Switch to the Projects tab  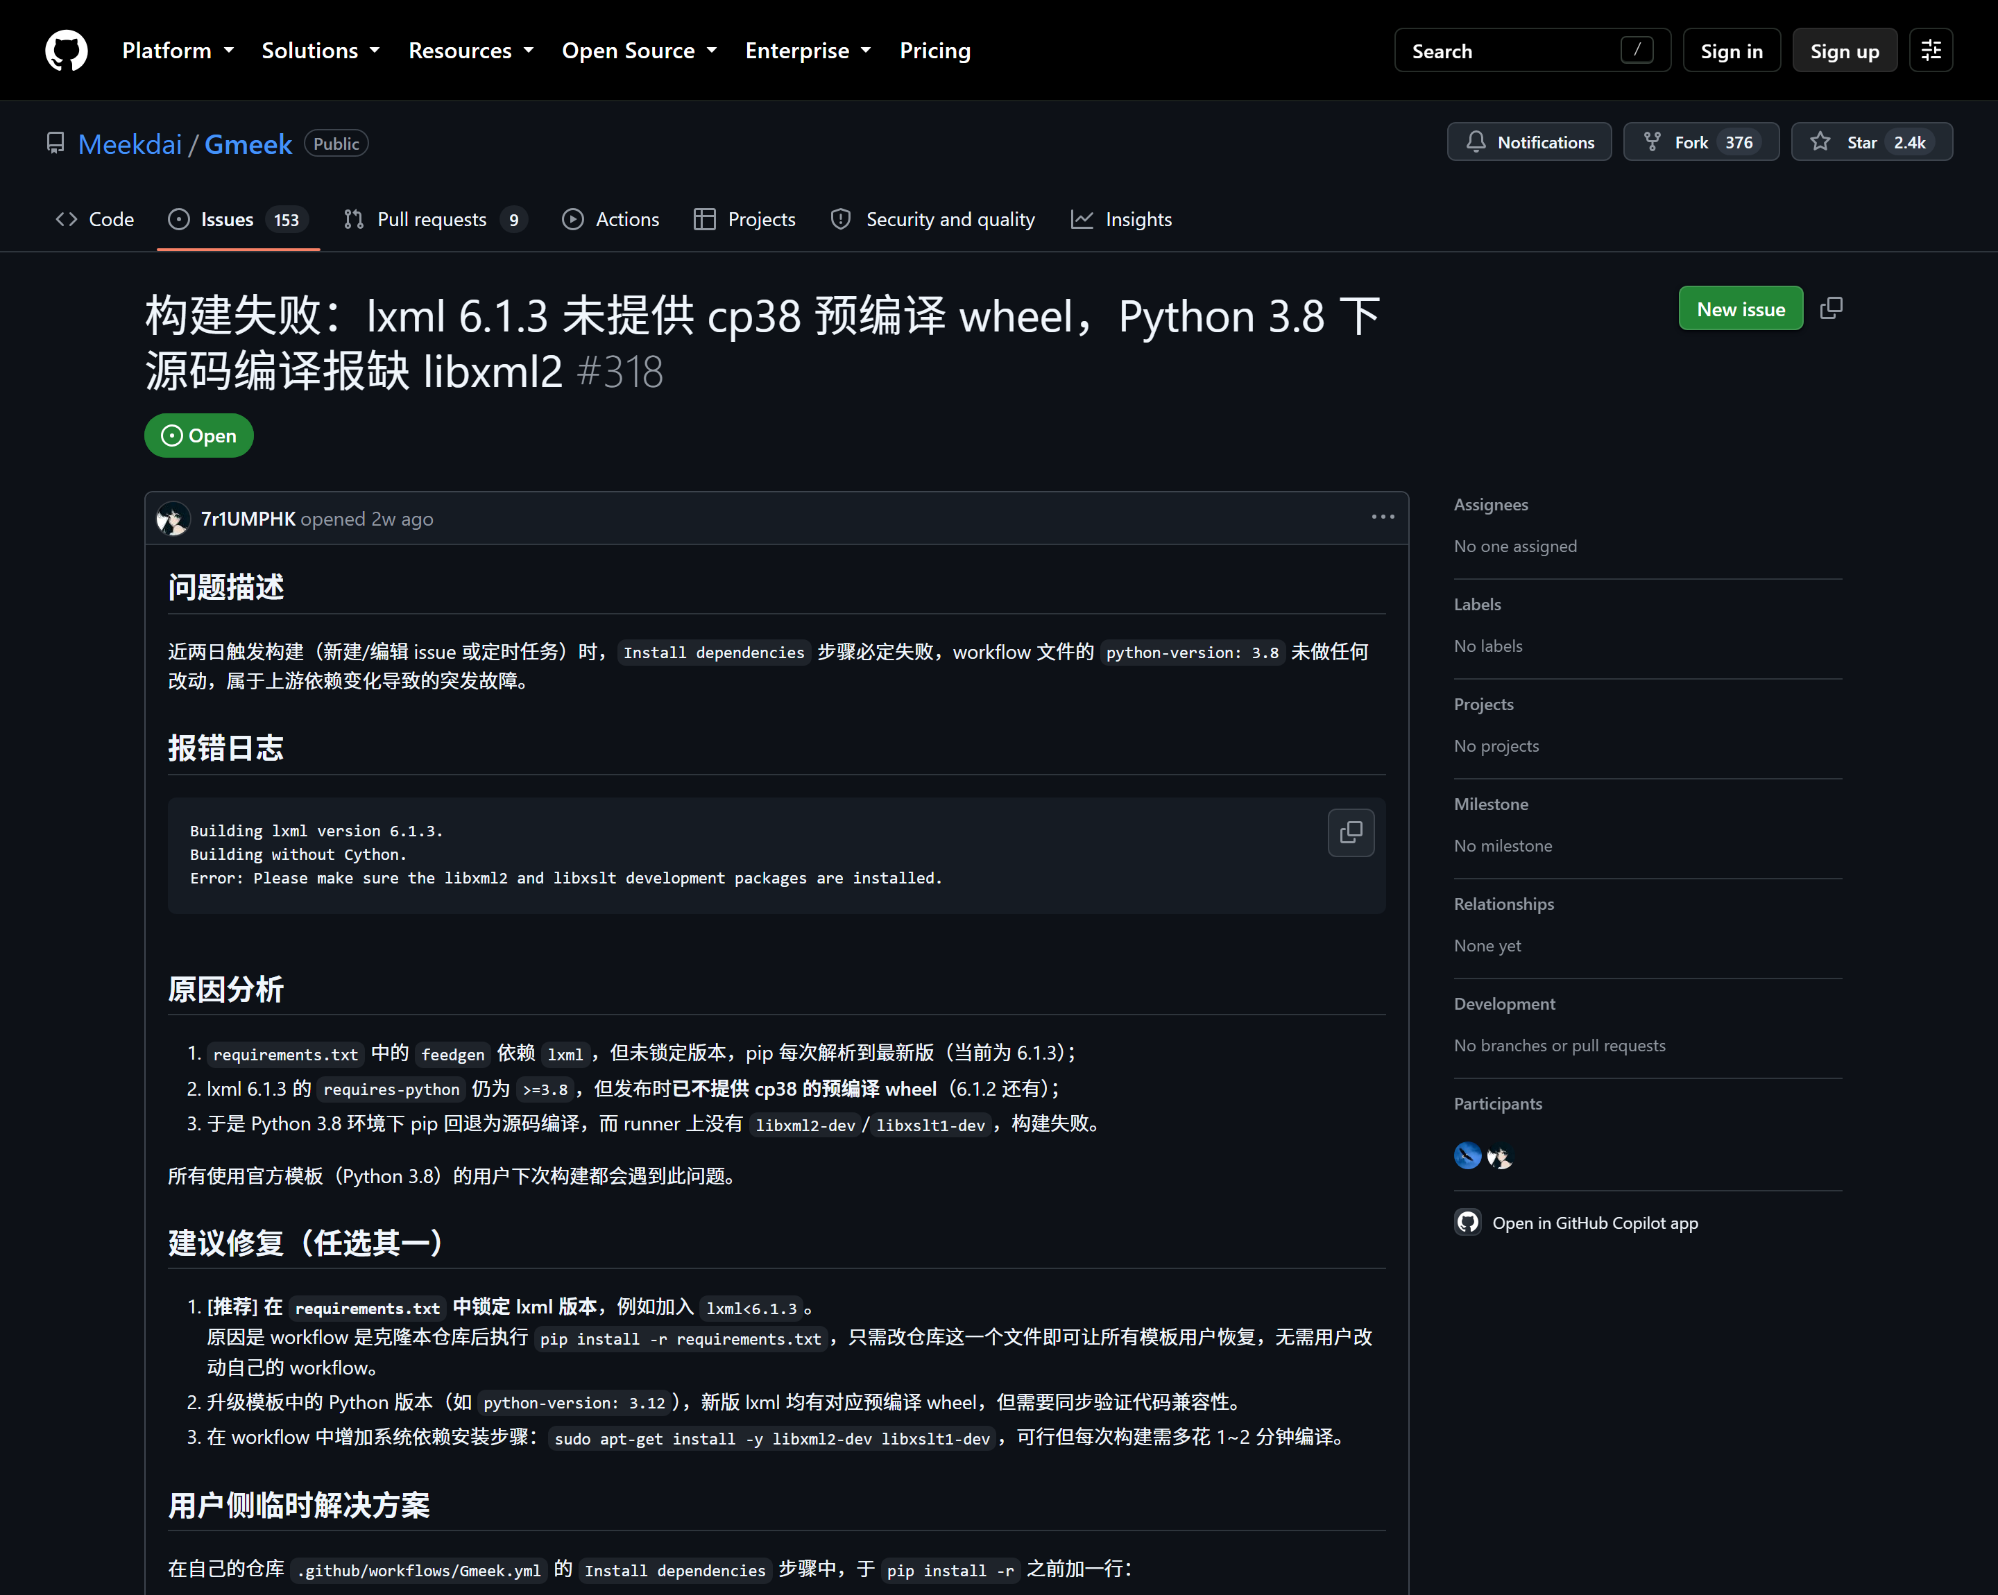[x=745, y=220]
